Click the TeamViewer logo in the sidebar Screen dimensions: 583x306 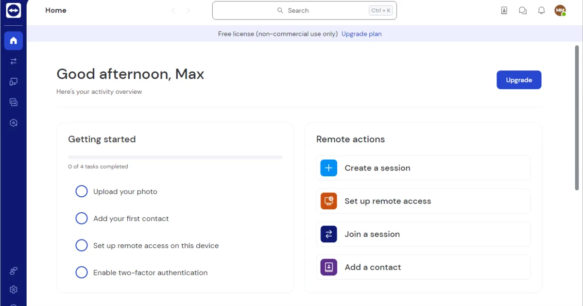coord(13,11)
